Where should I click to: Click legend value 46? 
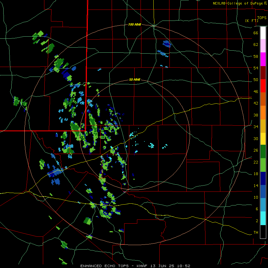[x=256, y=92]
